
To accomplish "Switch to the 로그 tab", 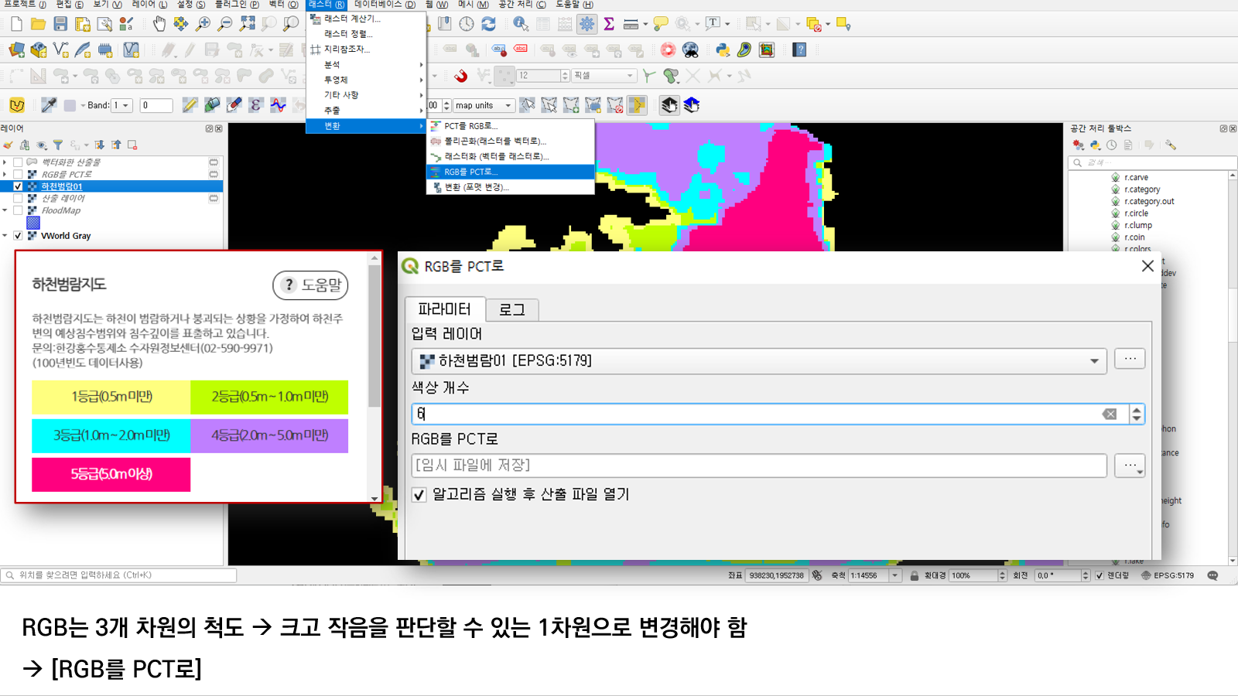I will click(511, 309).
